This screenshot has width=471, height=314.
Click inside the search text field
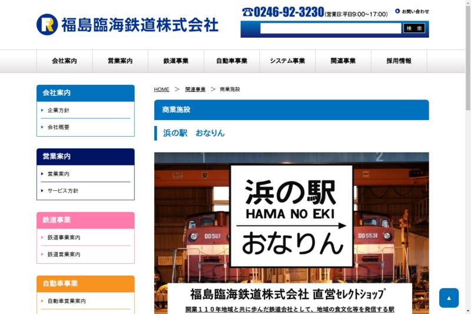click(330, 28)
